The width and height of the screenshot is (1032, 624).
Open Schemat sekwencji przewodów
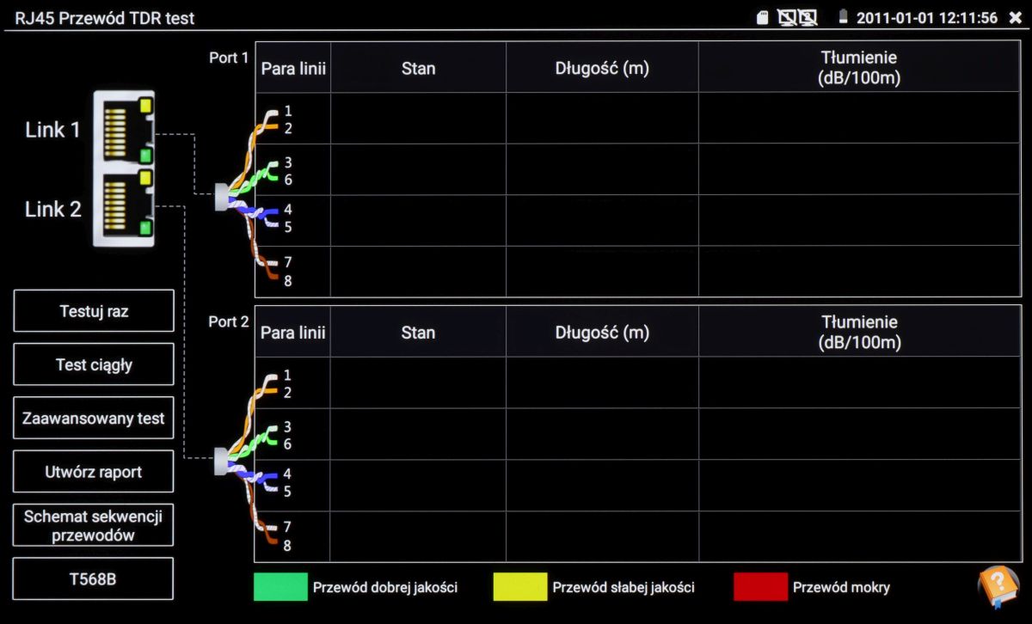[x=94, y=525]
